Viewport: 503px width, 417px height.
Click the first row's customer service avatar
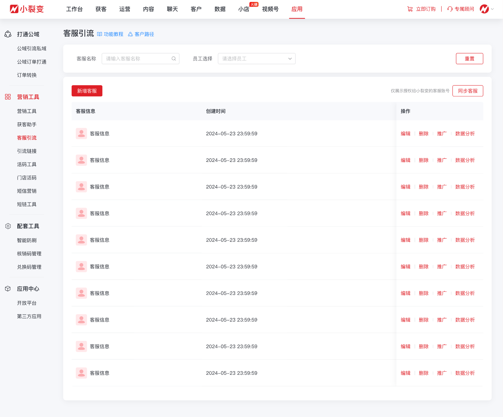point(81,134)
